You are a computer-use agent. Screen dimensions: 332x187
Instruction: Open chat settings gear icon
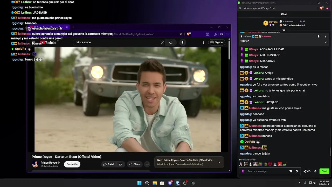(x=315, y=171)
